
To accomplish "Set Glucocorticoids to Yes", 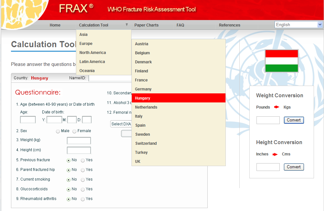I will point(83,189).
